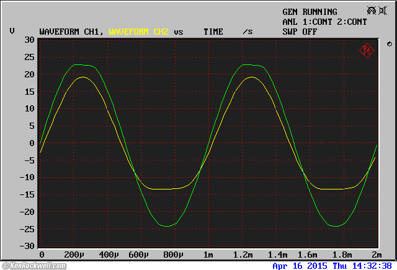Image resolution: width=397 pixels, height=270 pixels.
Task: Click the 200µ tick on the time axis
Action: coord(74,255)
